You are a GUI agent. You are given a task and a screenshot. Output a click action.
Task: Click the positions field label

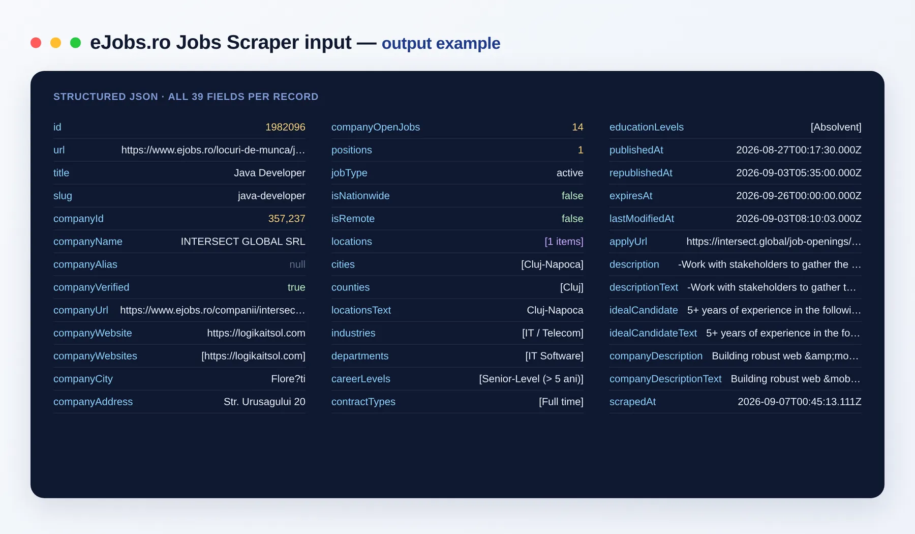[351, 150]
